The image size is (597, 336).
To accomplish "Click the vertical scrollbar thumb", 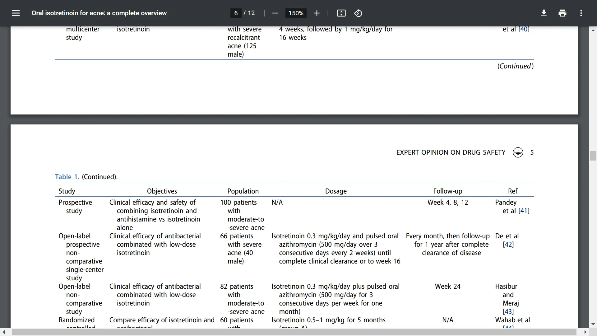I will click(593, 156).
